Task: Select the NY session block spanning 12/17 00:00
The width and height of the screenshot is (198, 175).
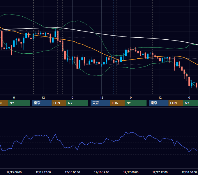Action: click(x=136, y=103)
